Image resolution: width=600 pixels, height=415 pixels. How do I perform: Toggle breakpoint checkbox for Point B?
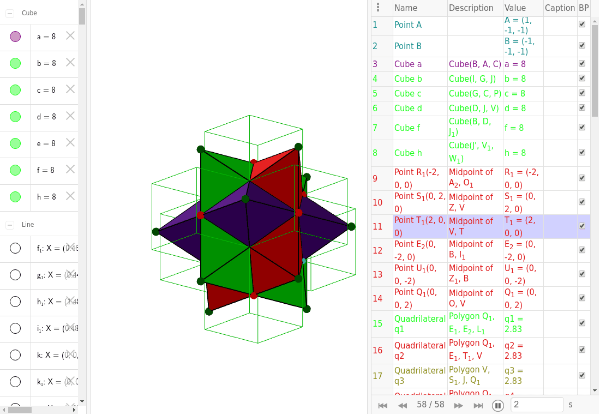tap(582, 45)
